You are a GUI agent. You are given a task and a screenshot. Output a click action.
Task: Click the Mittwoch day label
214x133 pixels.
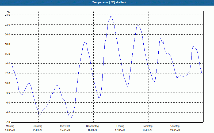point(65,126)
